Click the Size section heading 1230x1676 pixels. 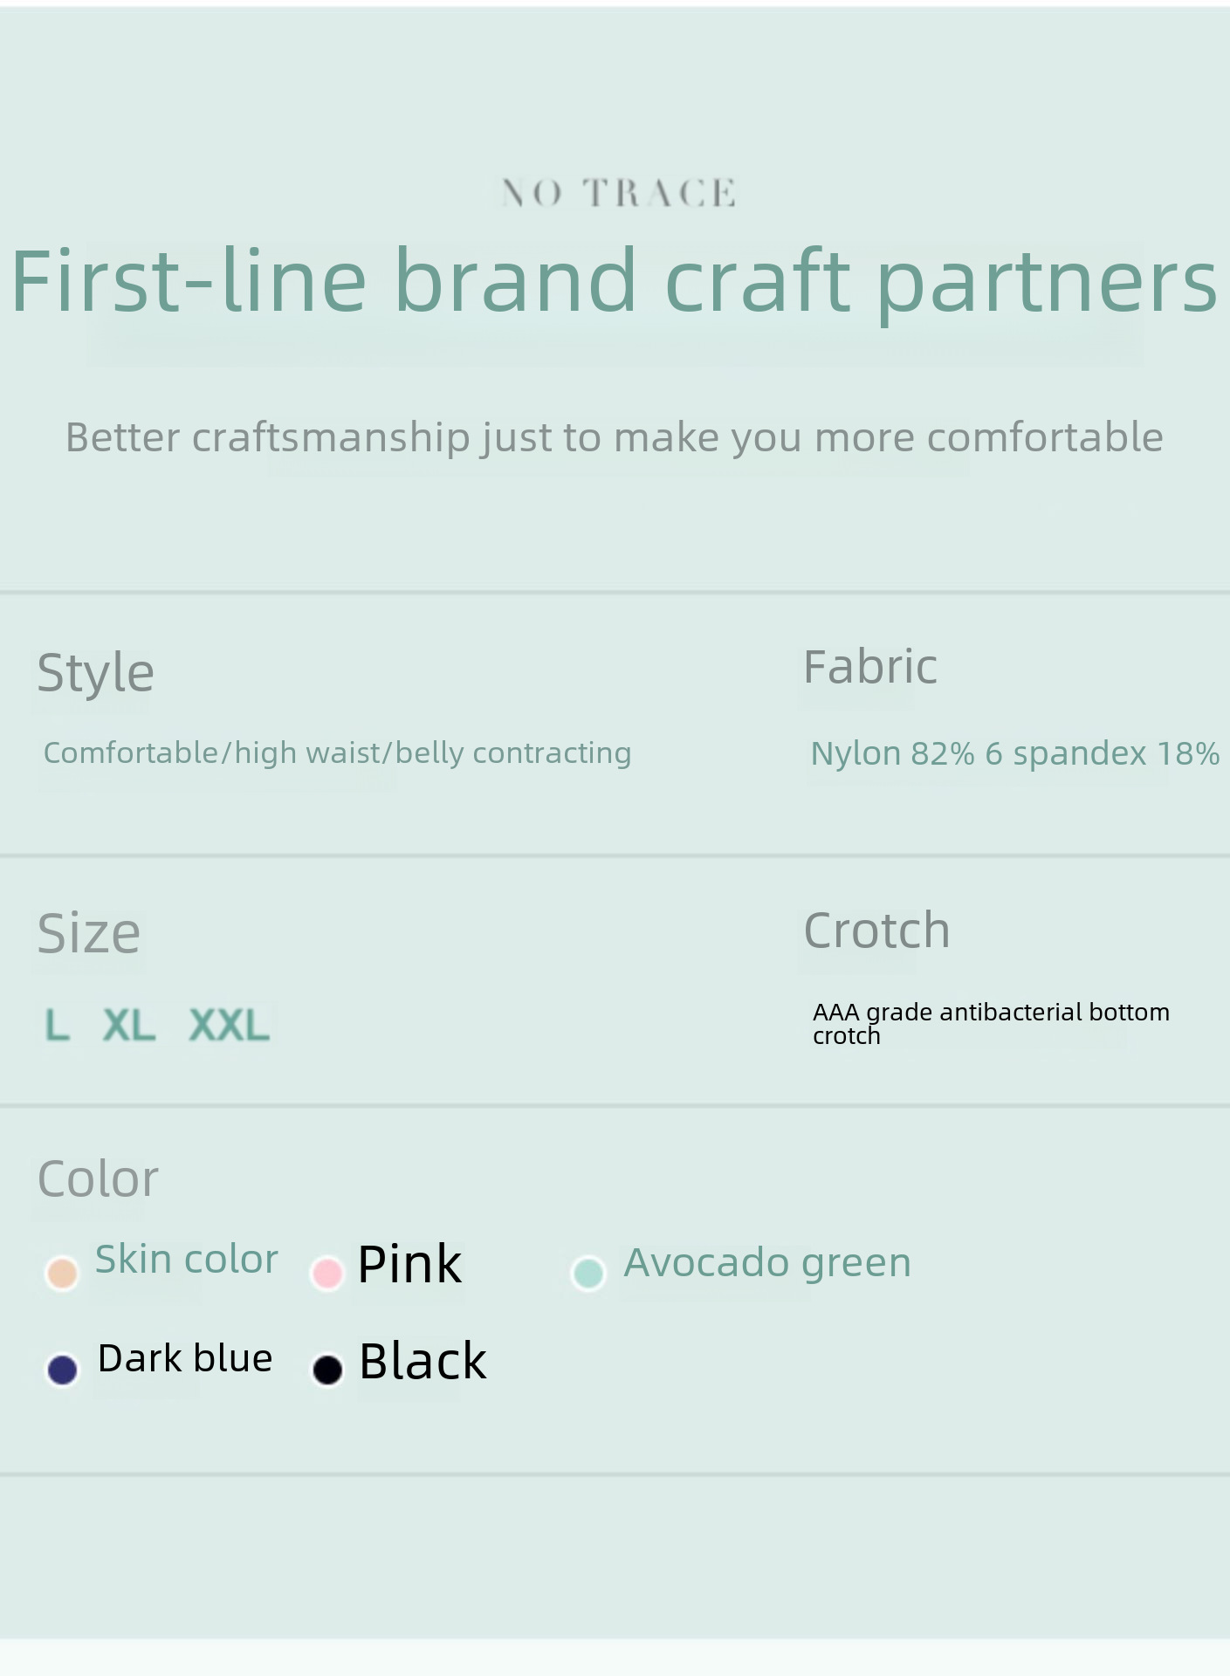pos(88,933)
